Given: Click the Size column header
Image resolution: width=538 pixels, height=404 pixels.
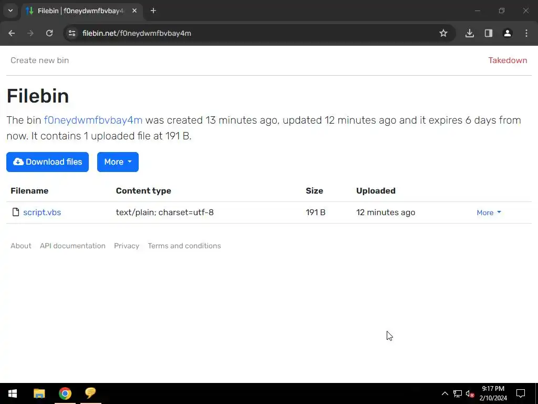Looking at the screenshot, I should pyautogui.click(x=314, y=190).
